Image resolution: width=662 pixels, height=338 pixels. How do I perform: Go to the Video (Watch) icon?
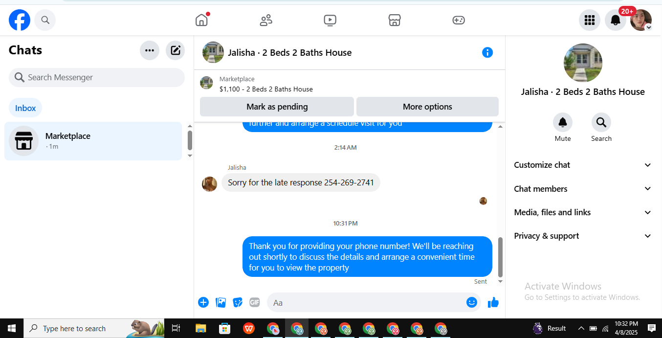coord(330,20)
